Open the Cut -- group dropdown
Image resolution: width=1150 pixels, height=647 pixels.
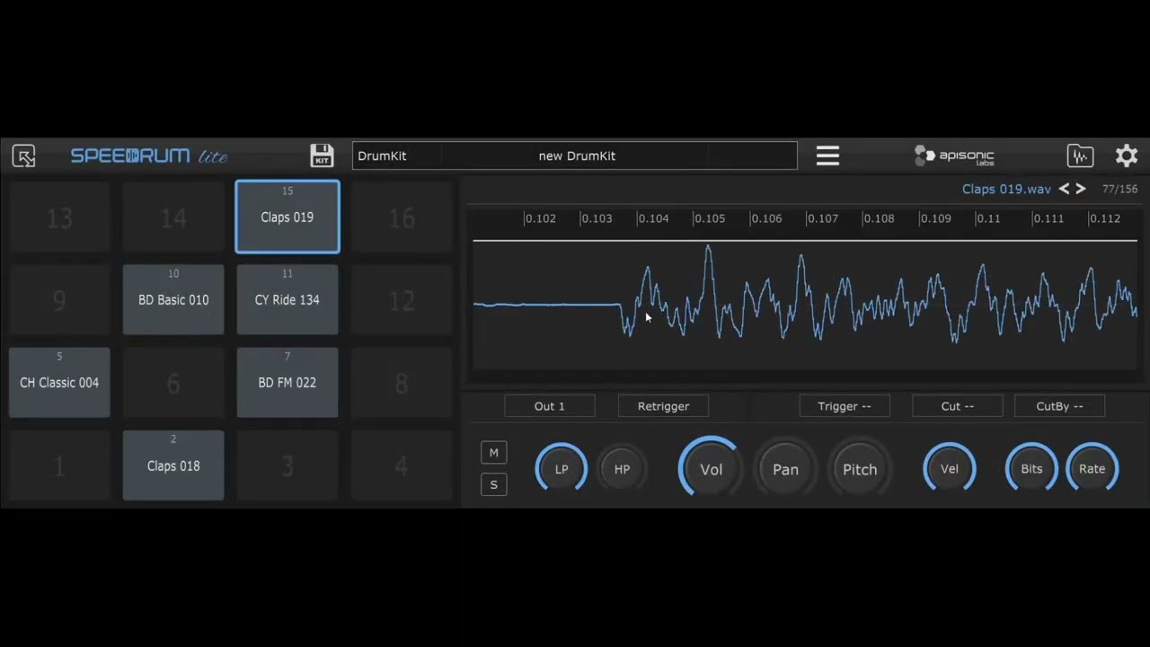click(958, 406)
